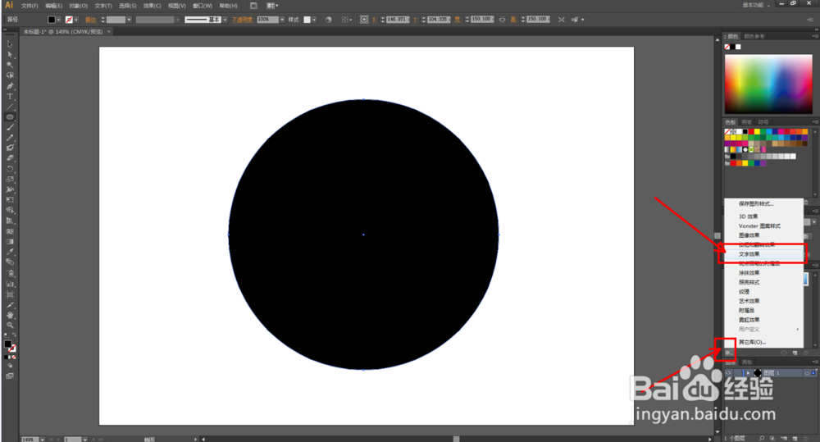Expand the 图层 1 layer triangle

pyautogui.click(x=749, y=373)
